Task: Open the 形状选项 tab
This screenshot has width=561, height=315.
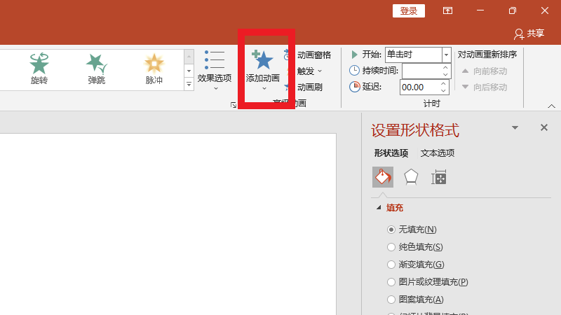Action: click(391, 153)
